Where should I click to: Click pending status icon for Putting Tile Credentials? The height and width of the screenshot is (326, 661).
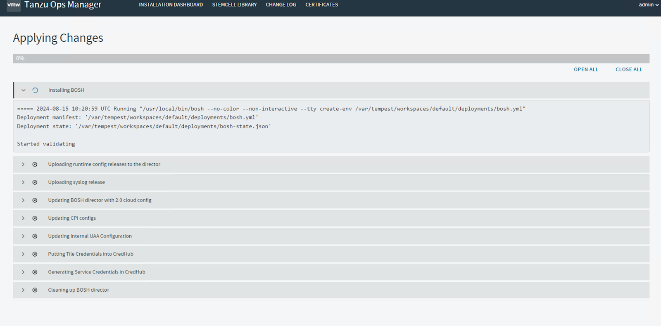click(x=35, y=254)
